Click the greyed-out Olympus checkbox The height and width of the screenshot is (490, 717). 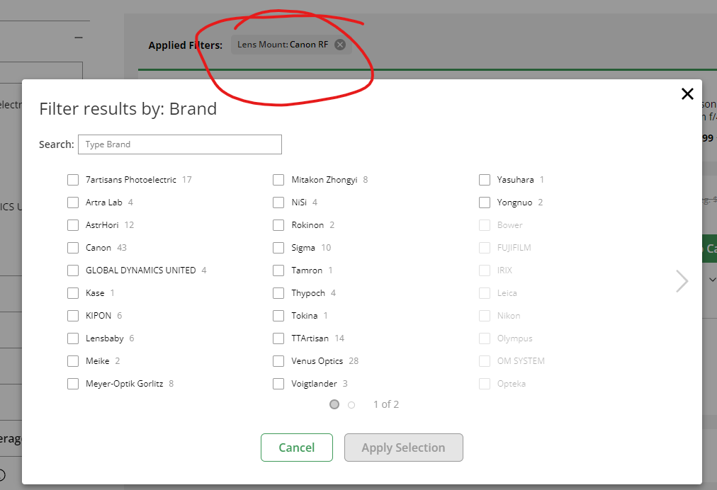(x=484, y=338)
